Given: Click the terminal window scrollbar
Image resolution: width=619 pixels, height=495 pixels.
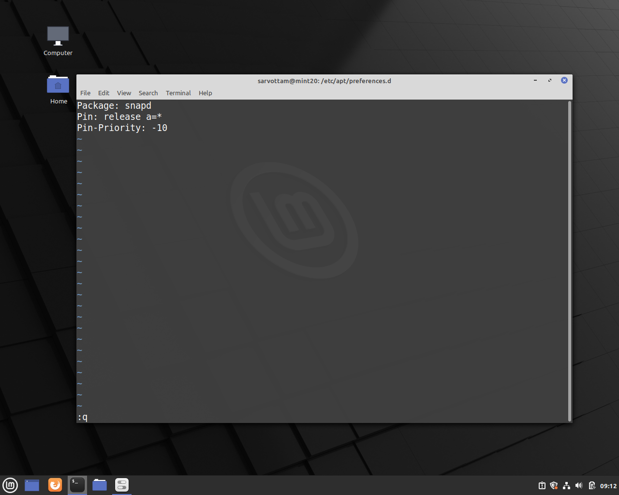Looking at the screenshot, I should 569,261.
